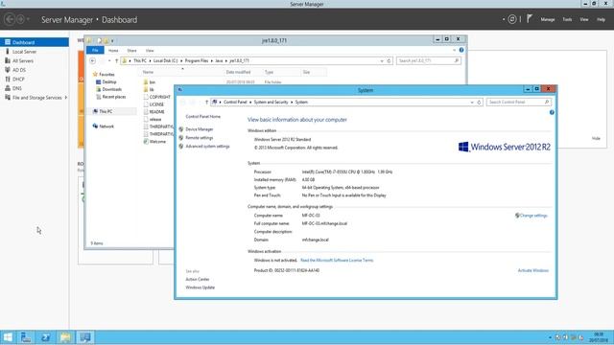This screenshot has height=345, width=614.
Task: Open File tab in Explorer window
Action: tap(95, 51)
